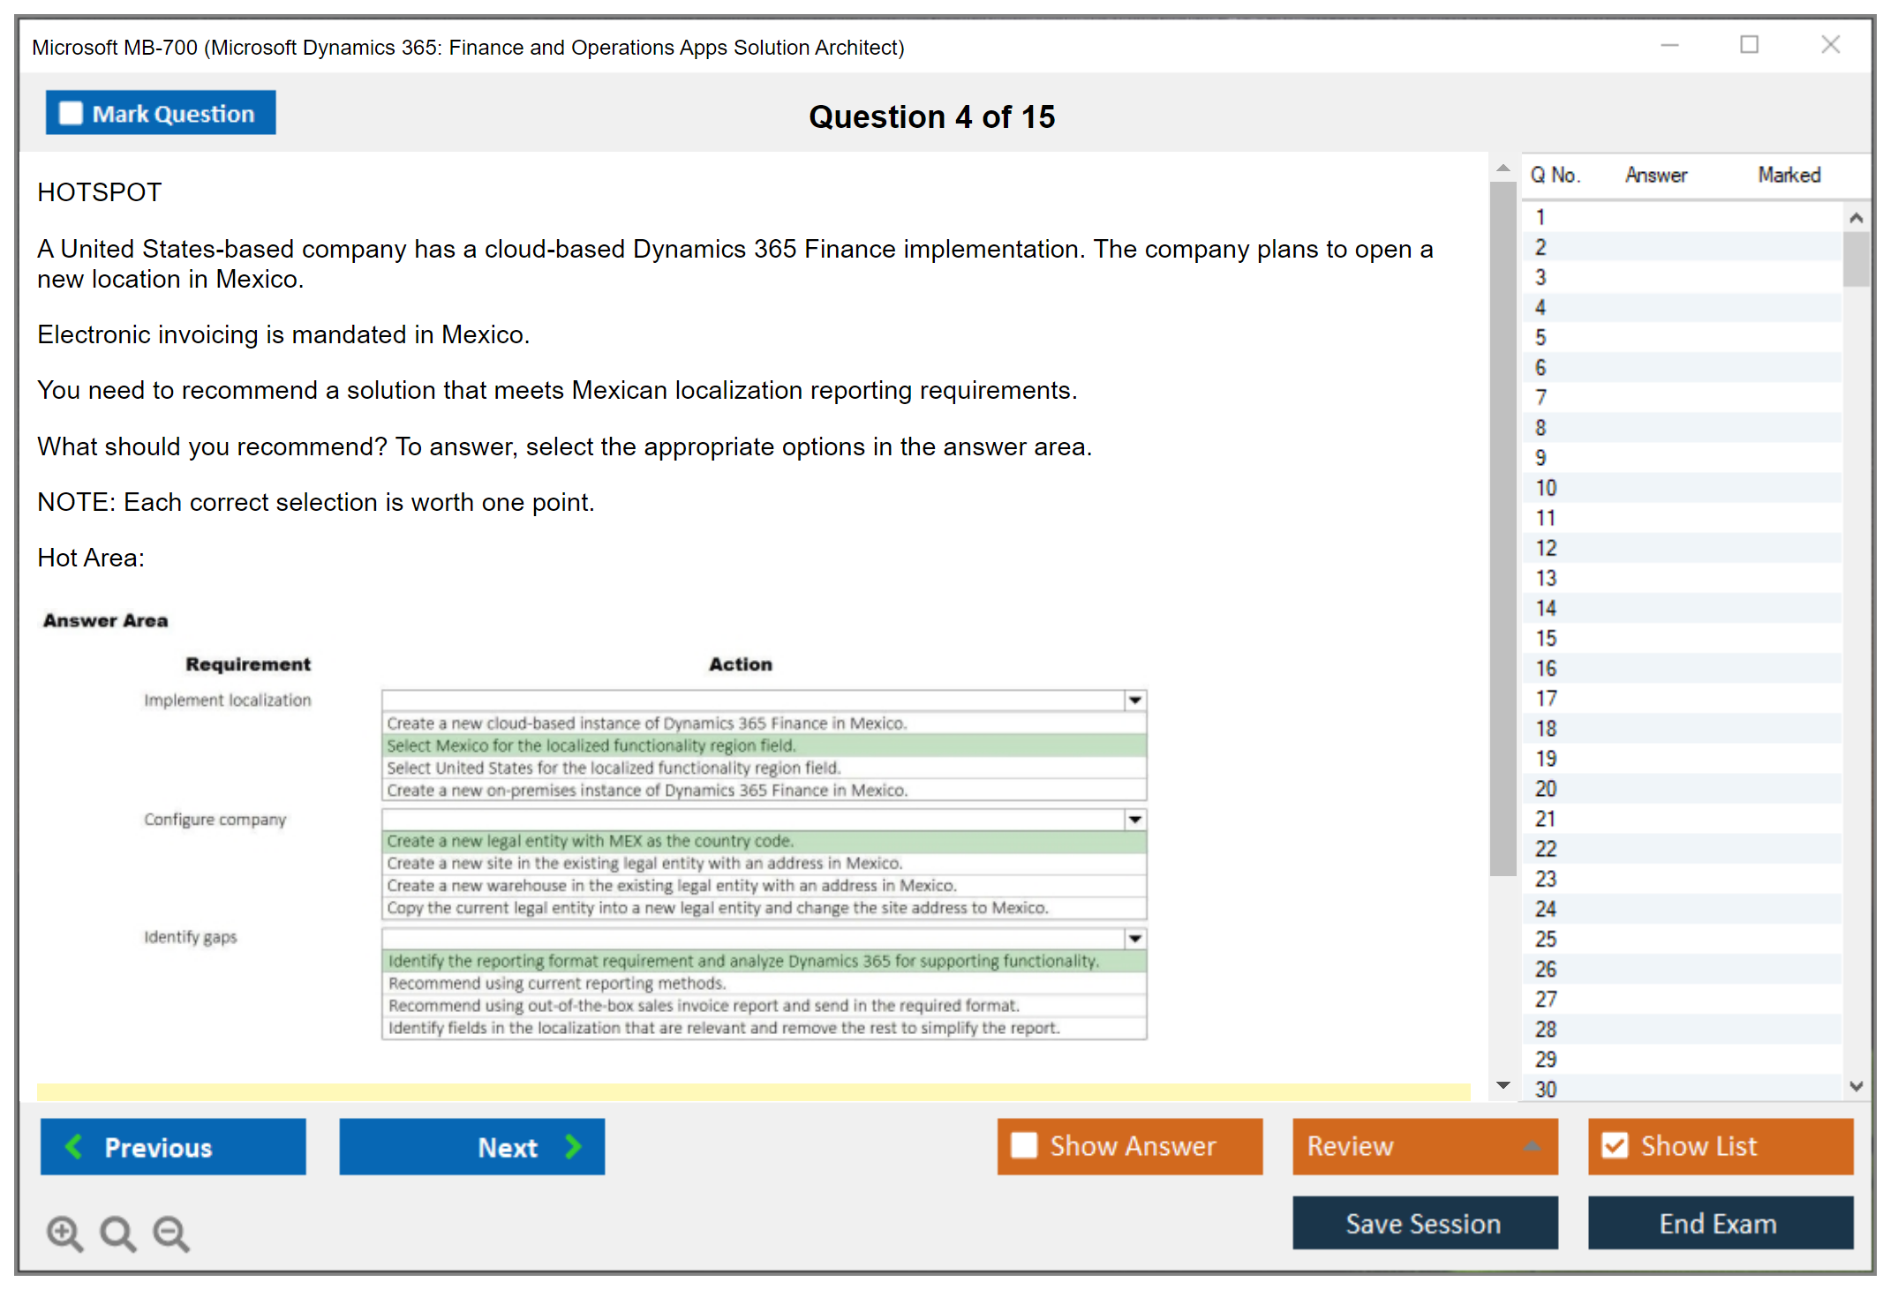Click the zoom in magnifier icon
1898x1297 pixels.
click(x=64, y=1233)
